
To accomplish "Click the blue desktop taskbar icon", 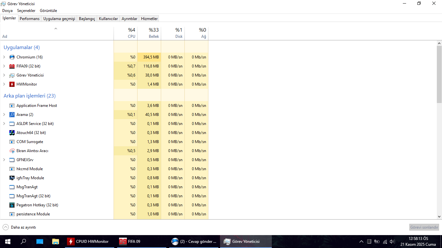I will point(39,242).
